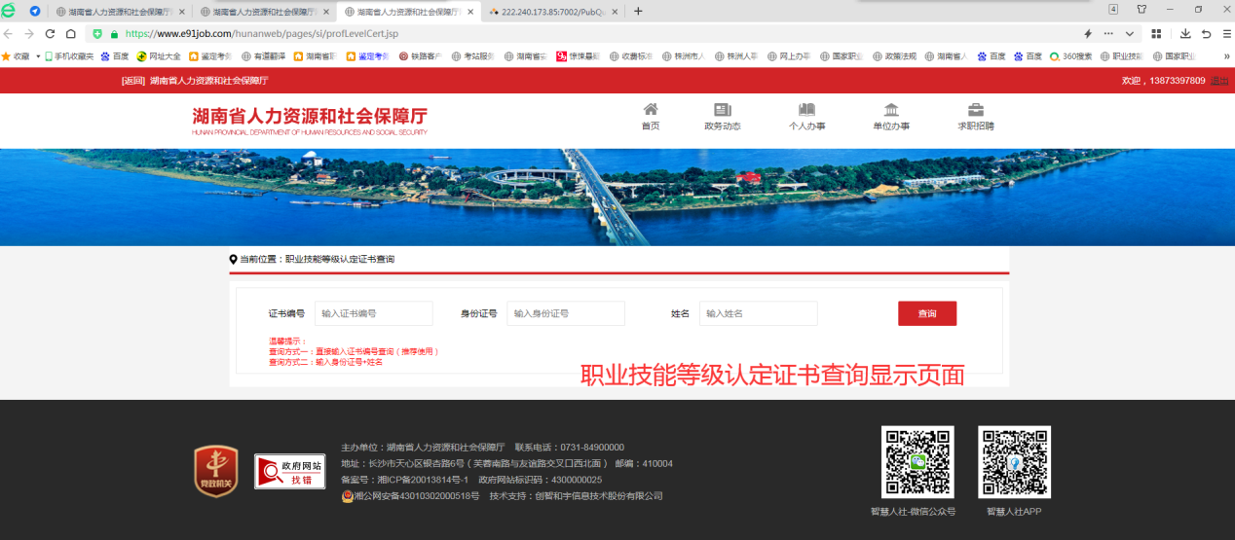Click the browser refresh icon
The image size is (1235, 540).
pyautogui.click(x=51, y=34)
